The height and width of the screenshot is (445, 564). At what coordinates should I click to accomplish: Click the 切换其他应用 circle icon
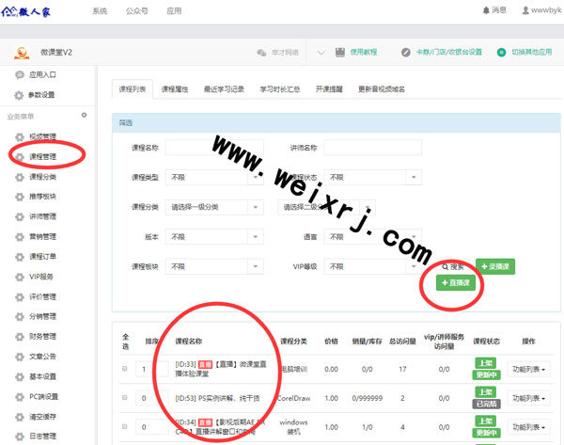pyautogui.click(x=501, y=52)
